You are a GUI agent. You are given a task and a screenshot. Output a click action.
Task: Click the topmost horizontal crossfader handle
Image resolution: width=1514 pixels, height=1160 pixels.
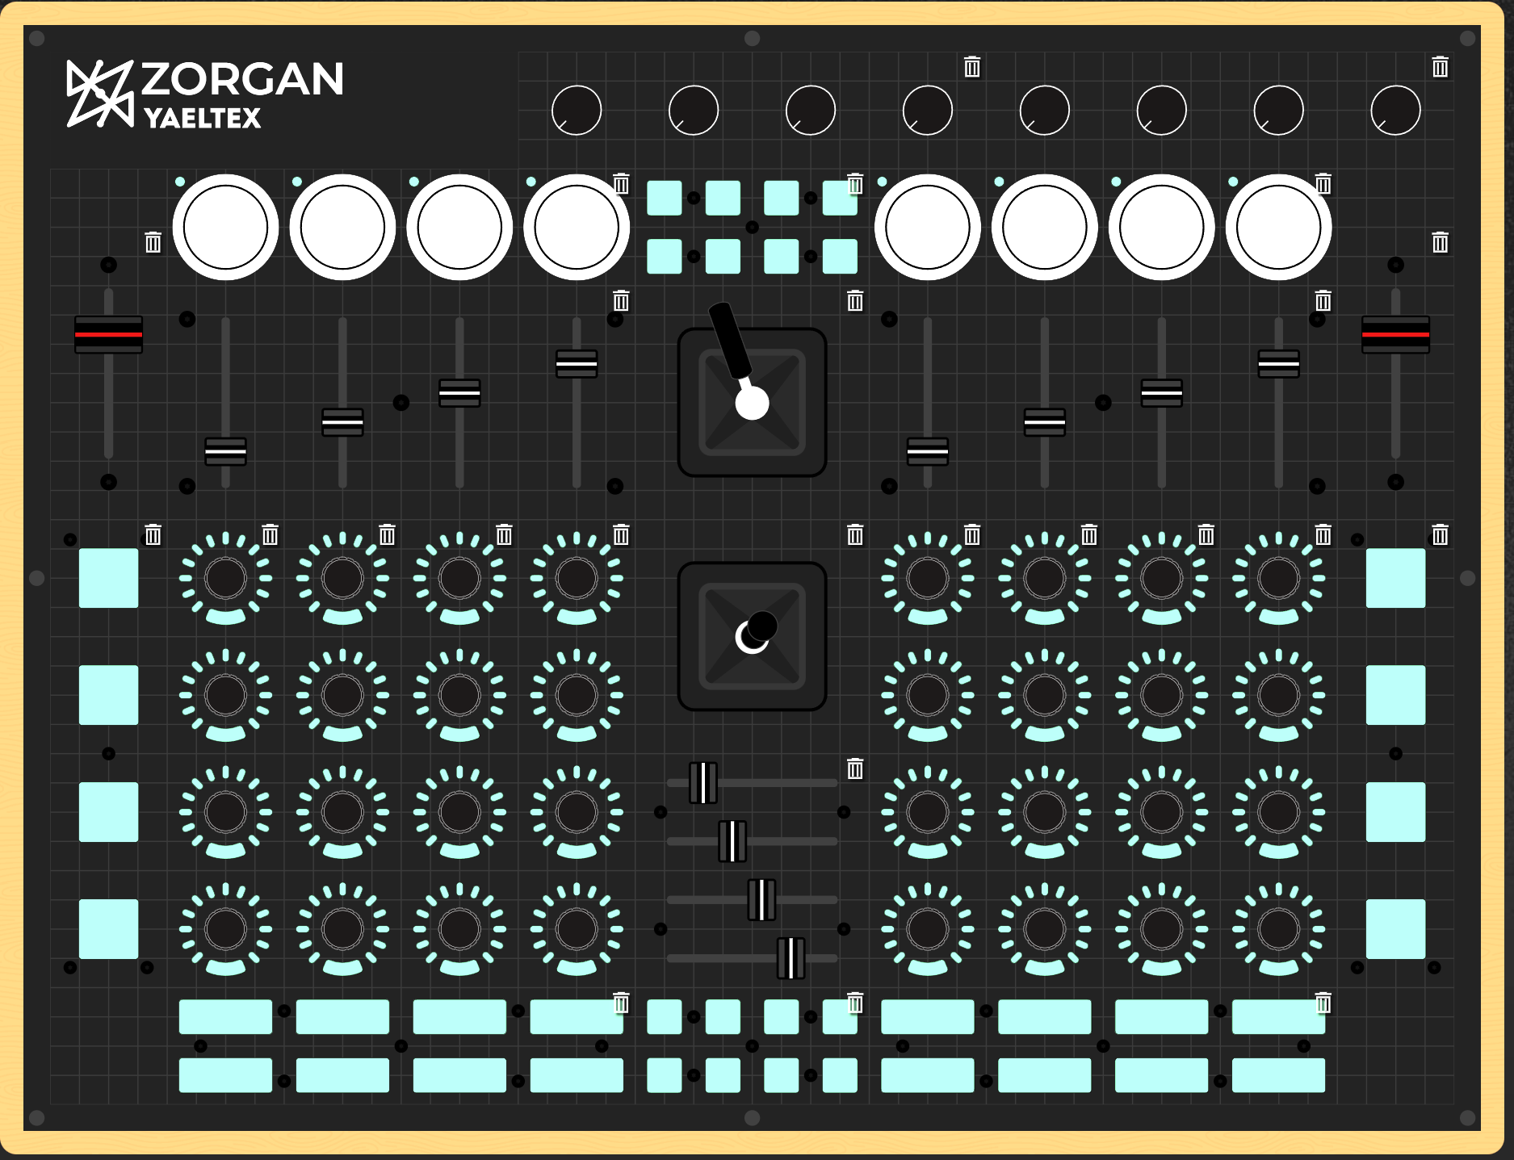(x=703, y=783)
